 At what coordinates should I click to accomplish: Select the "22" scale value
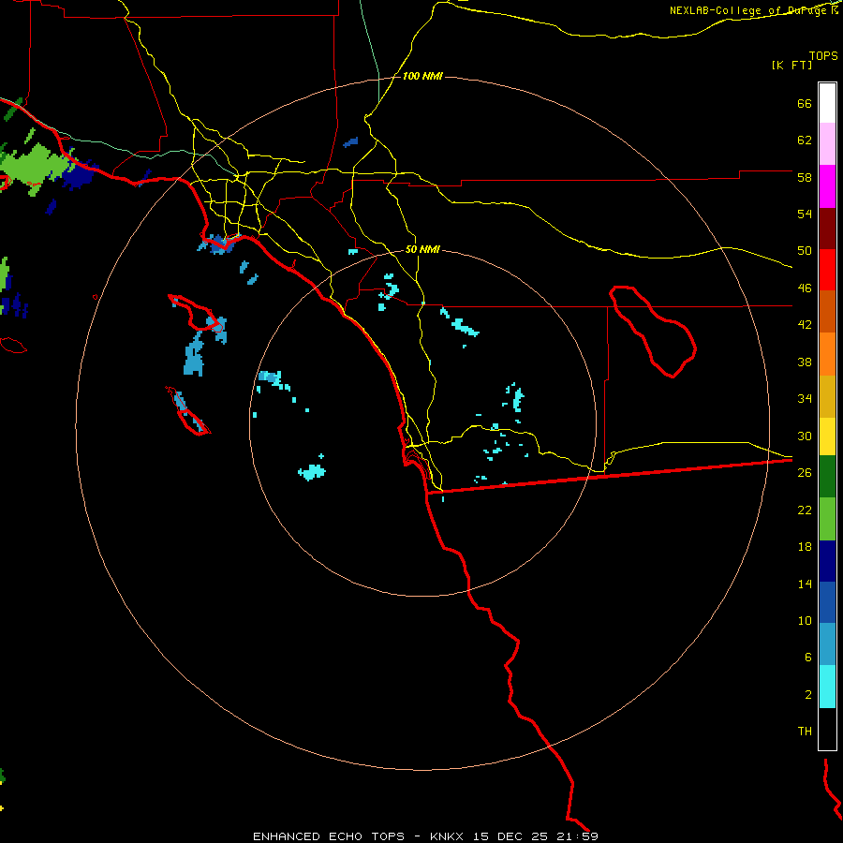(805, 510)
